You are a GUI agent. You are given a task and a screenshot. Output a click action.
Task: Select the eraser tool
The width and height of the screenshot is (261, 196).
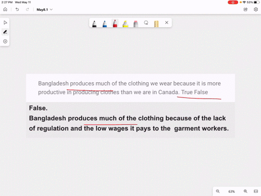point(136,24)
